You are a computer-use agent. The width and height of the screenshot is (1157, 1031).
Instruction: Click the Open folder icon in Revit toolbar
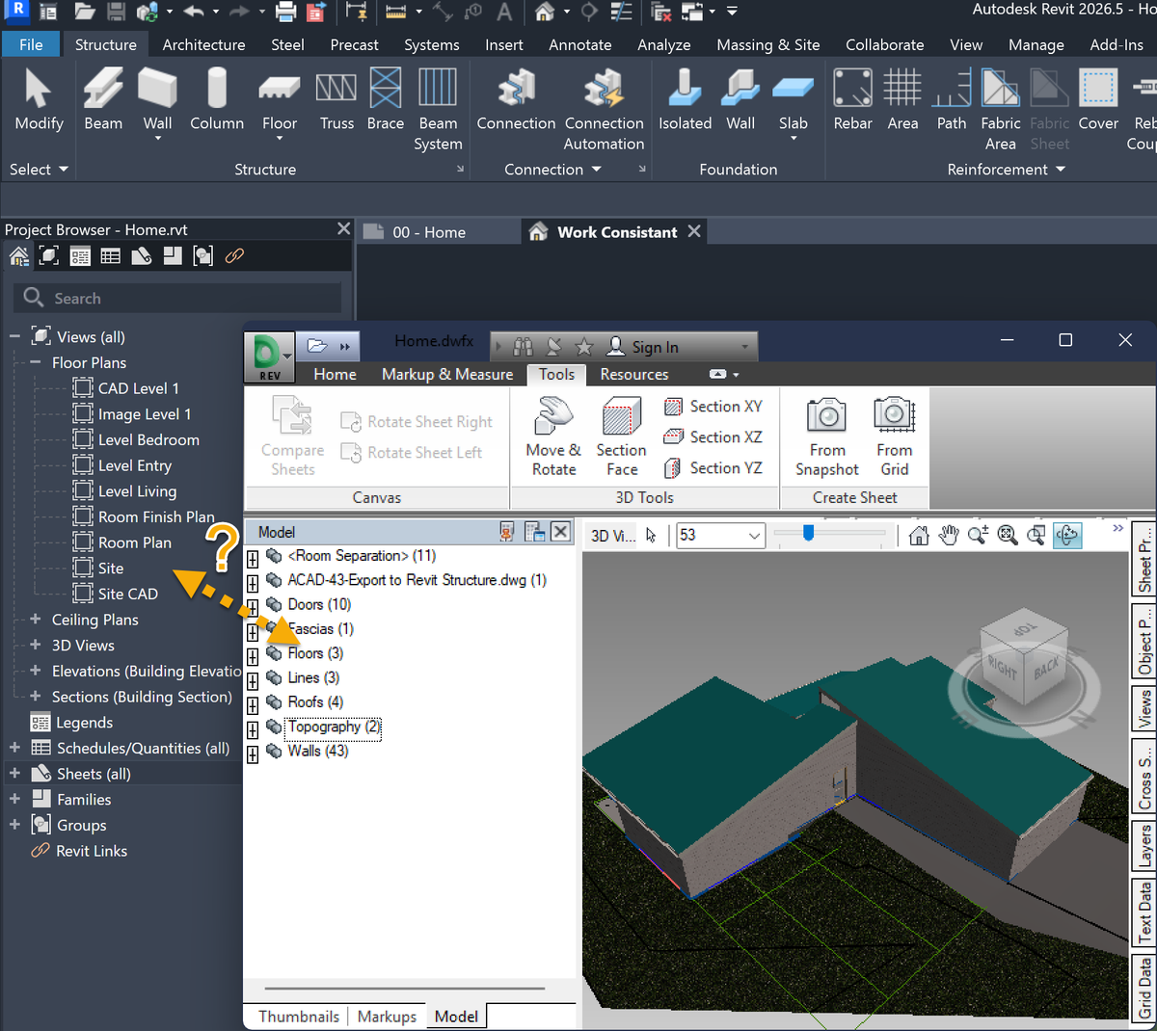85,13
